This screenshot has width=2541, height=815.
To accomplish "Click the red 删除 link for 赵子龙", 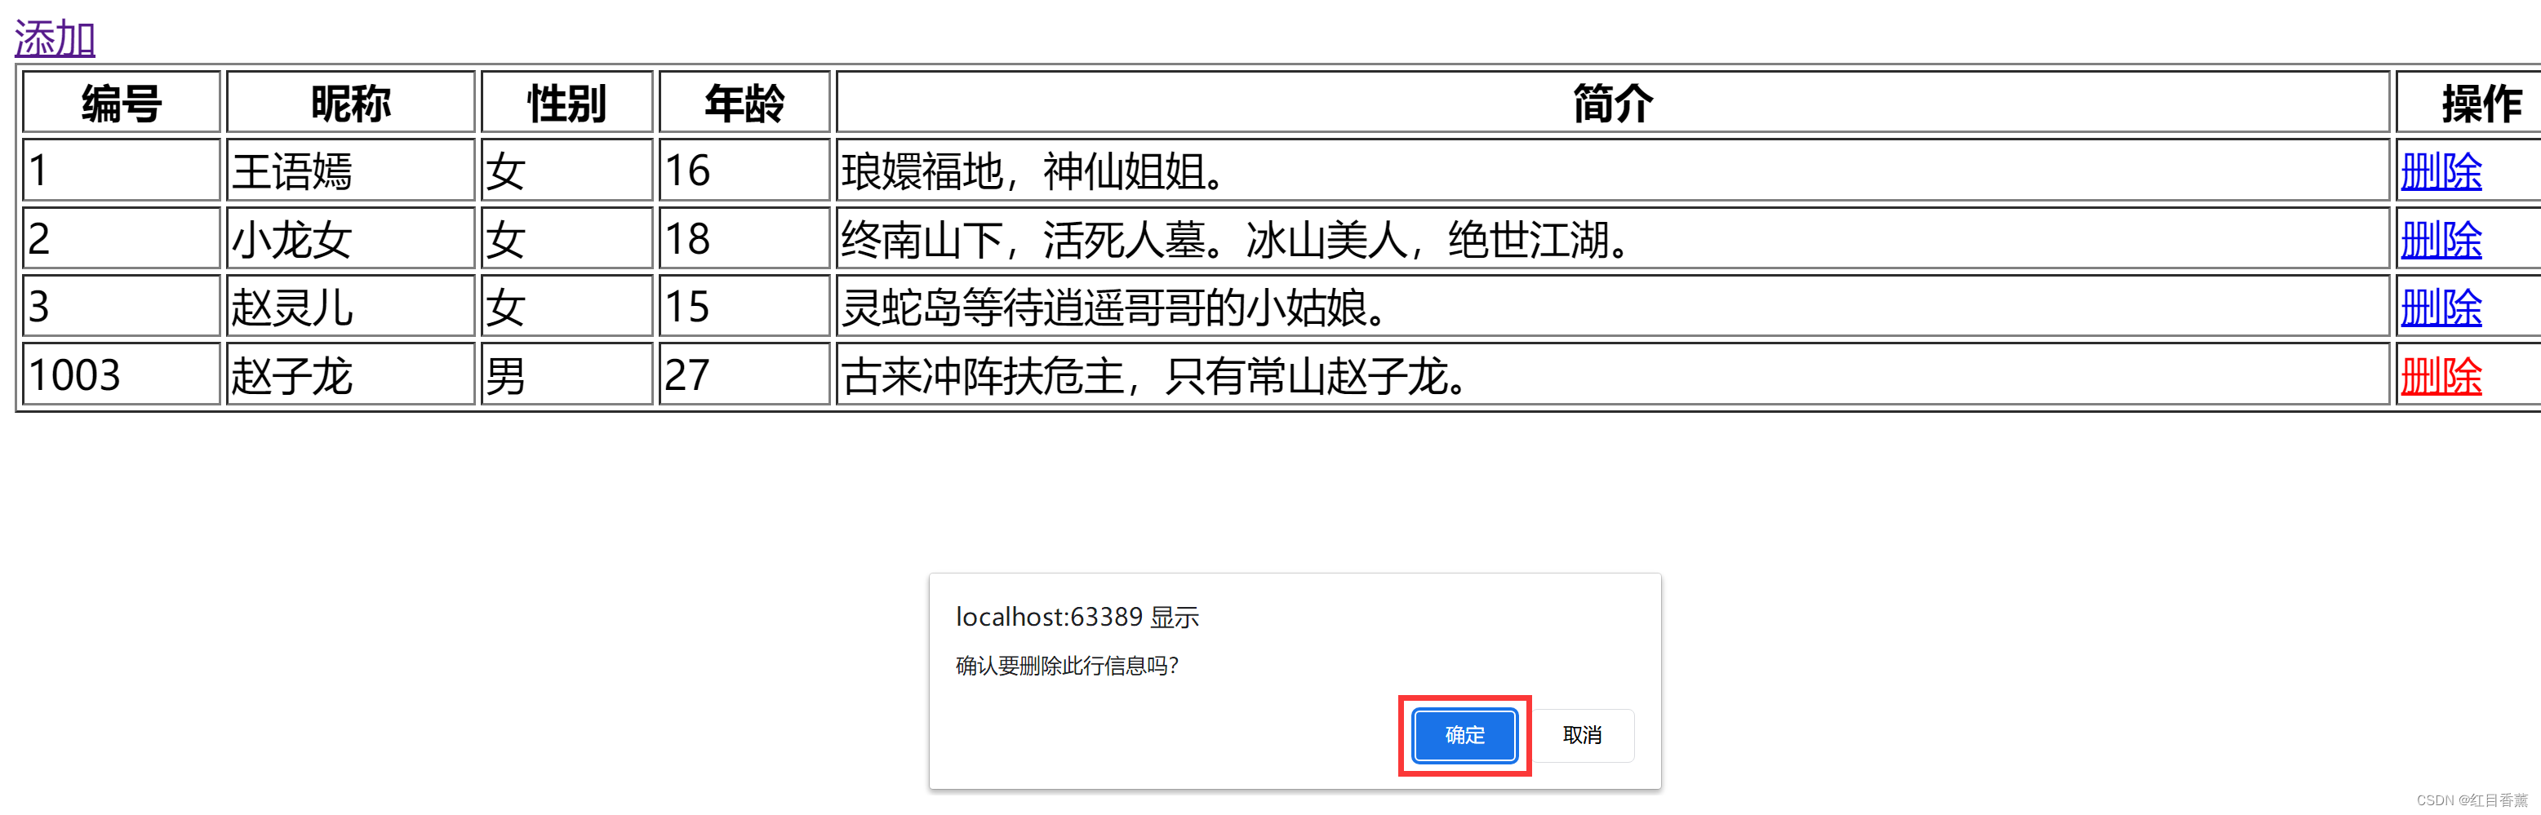I will (x=2441, y=375).
